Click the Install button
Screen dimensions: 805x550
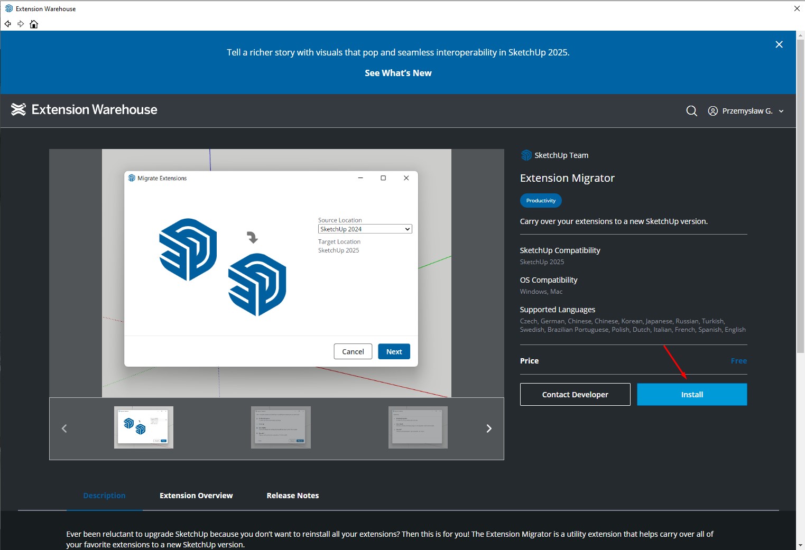692,395
